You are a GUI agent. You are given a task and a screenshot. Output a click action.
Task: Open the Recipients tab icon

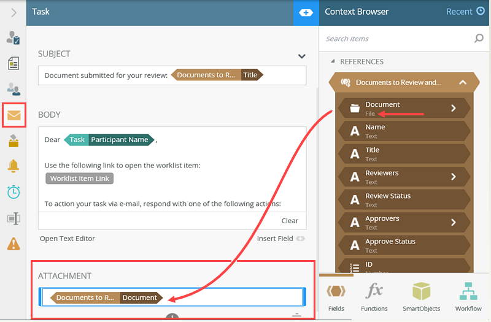pyautogui.click(x=13, y=89)
